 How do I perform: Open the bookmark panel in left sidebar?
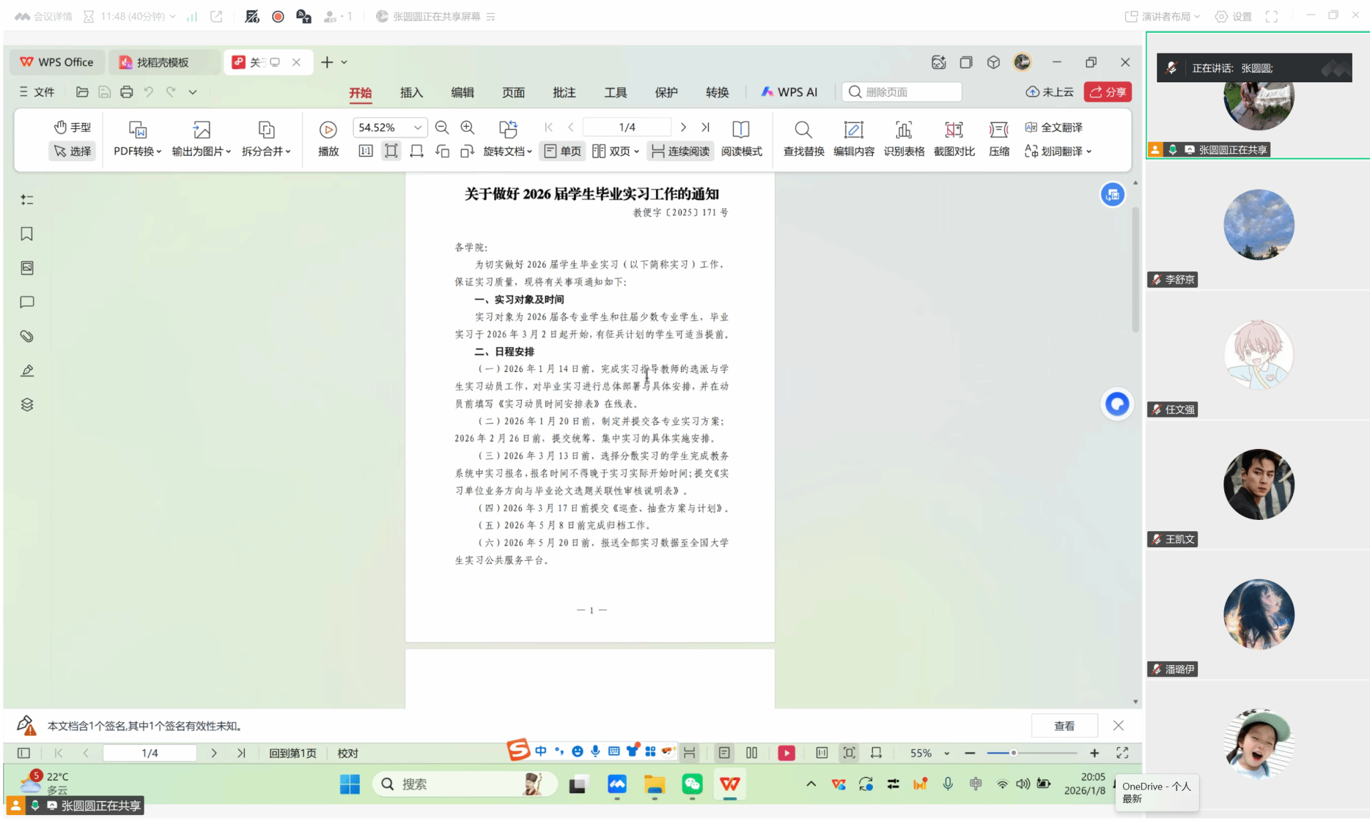27,234
